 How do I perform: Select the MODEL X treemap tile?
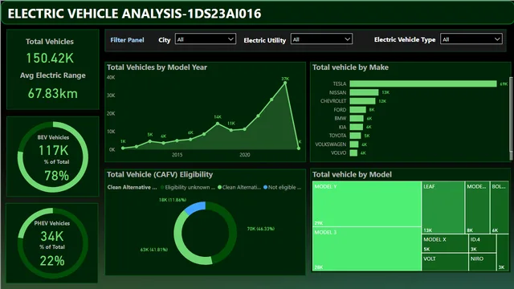coord(445,243)
